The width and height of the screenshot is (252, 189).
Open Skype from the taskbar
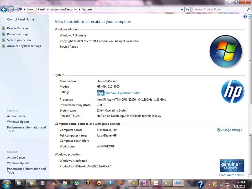111,183
